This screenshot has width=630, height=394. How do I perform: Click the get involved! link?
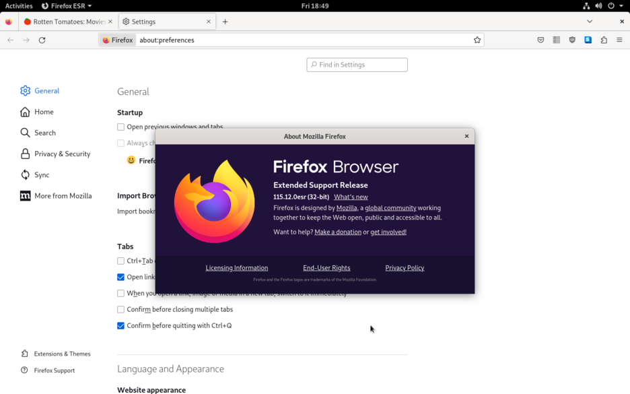click(388, 232)
